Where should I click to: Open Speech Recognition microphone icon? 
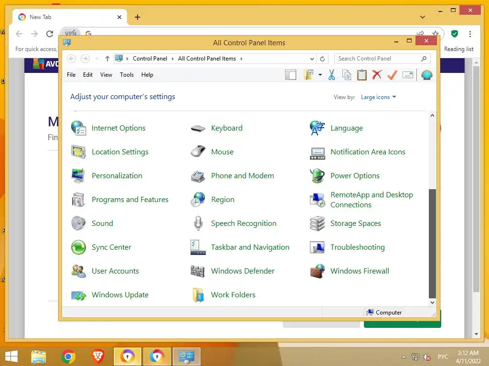point(198,224)
